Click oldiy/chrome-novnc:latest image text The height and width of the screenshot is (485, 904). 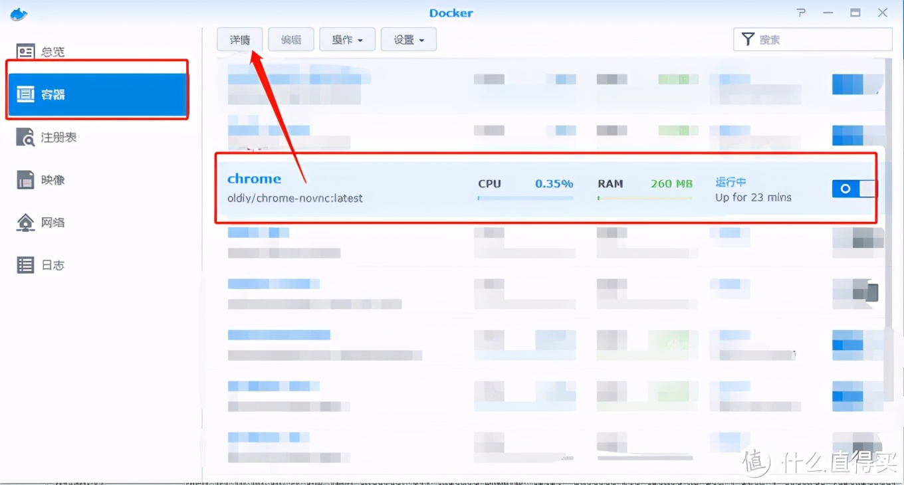295,198
